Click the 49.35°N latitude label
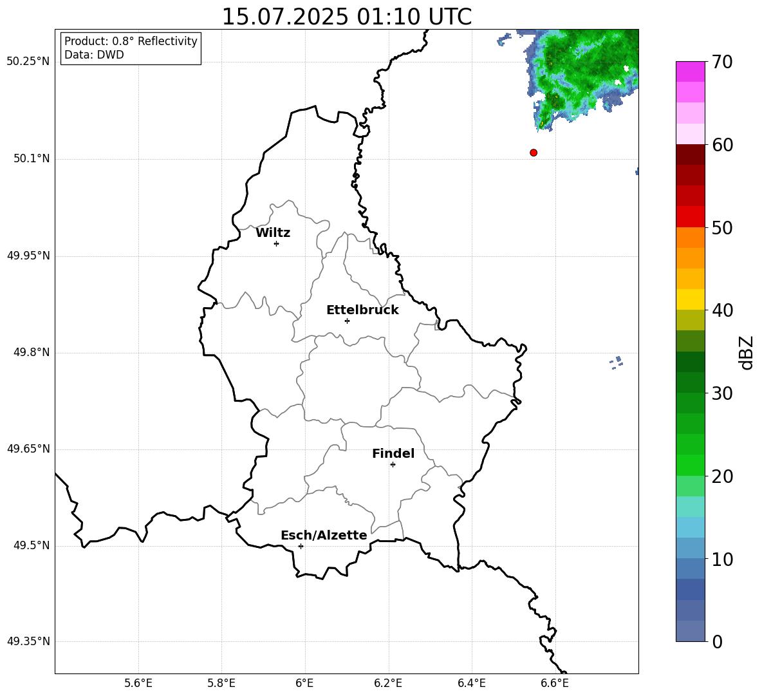The height and width of the screenshot is (696, 762). coord(28,641)
